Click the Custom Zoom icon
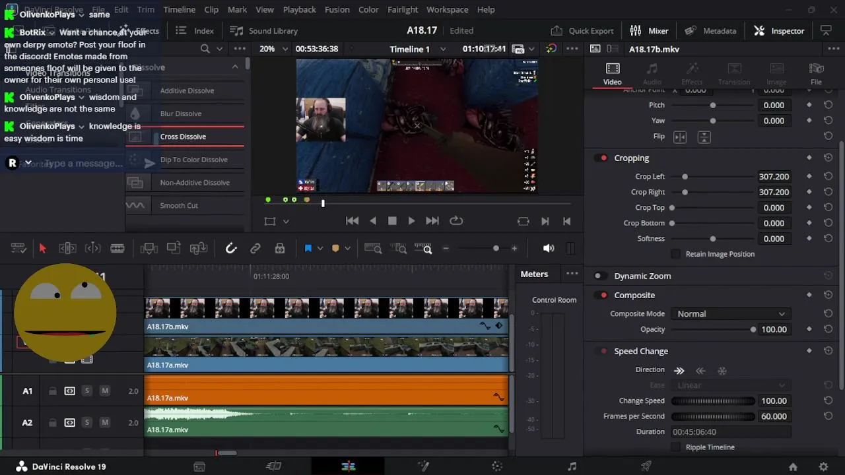This screenshot has width=845, height=475. coord(423,248)
